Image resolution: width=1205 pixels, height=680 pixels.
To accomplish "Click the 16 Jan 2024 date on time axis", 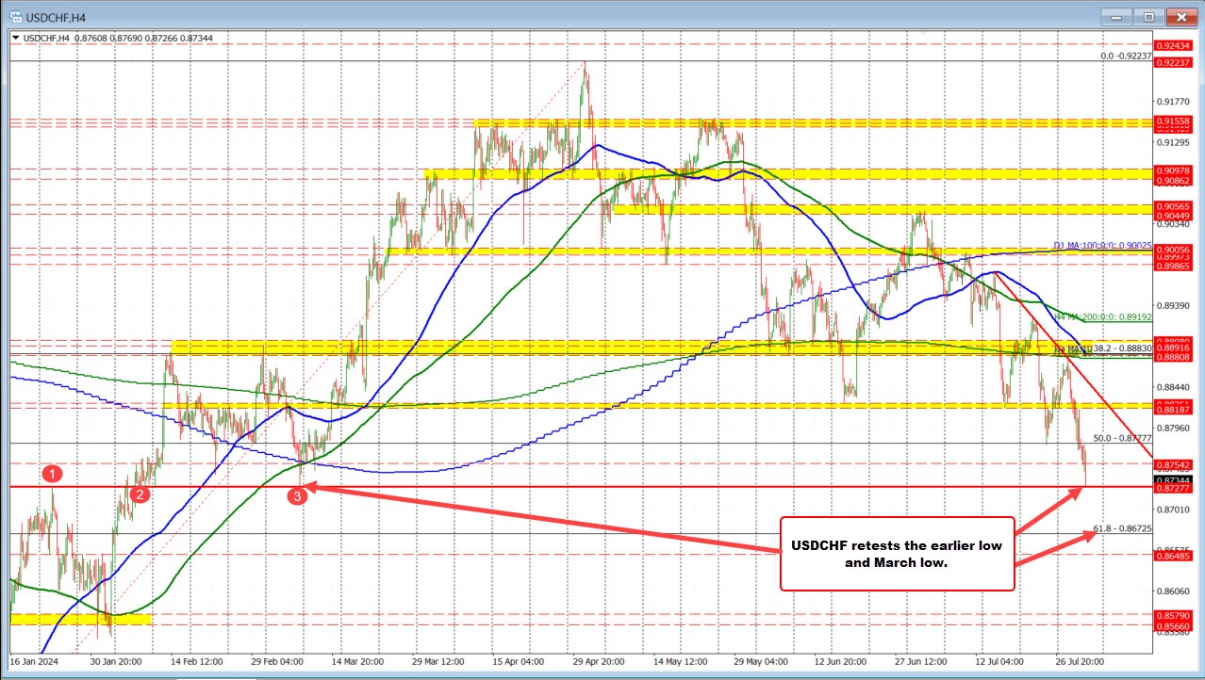I will tap(34, 661).
